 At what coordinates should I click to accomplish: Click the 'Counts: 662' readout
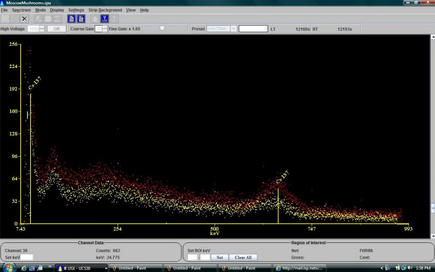point(108,251)
